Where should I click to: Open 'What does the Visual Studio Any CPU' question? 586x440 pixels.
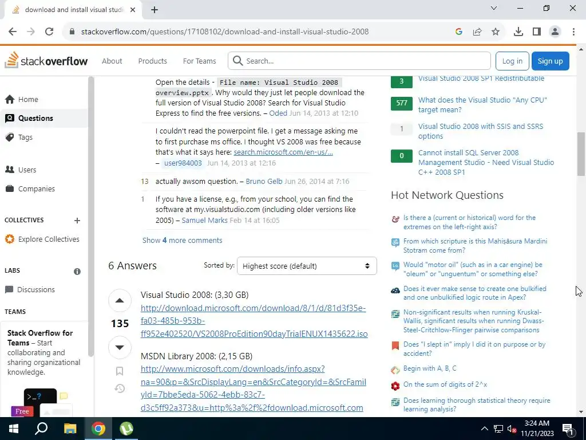pyautogui.click(x=482, y=105)
